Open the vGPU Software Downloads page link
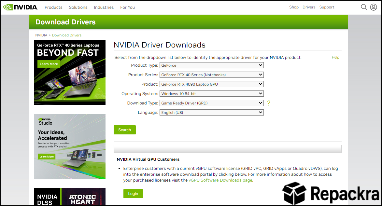This screenshot has width=382, height=206. (x=220, y=180)
